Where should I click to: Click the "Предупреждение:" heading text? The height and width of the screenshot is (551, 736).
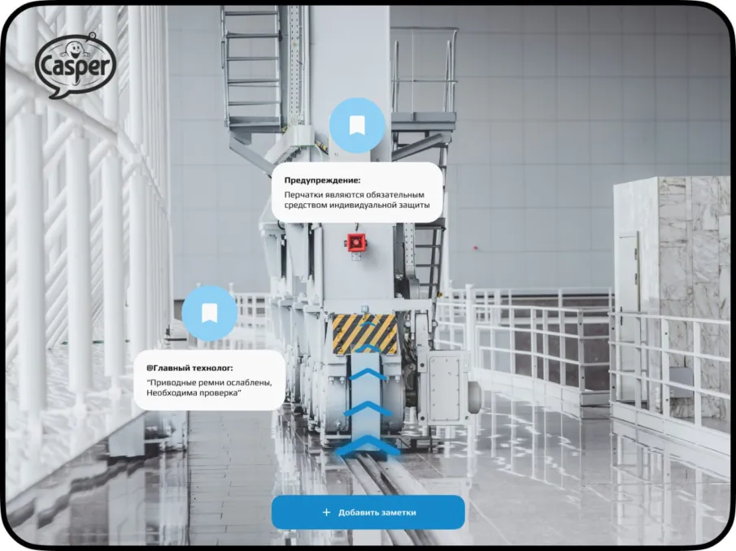(322, 180)
